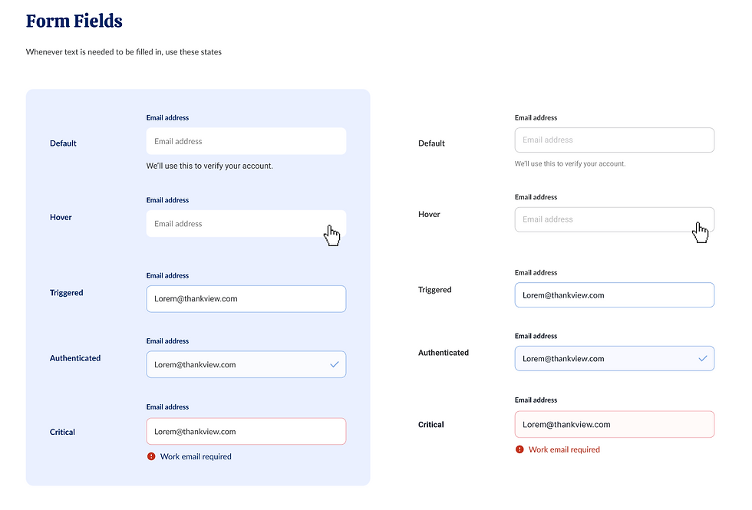
Task: Click the Critical red-bordered field in blue panel
Action: (246, 431)
